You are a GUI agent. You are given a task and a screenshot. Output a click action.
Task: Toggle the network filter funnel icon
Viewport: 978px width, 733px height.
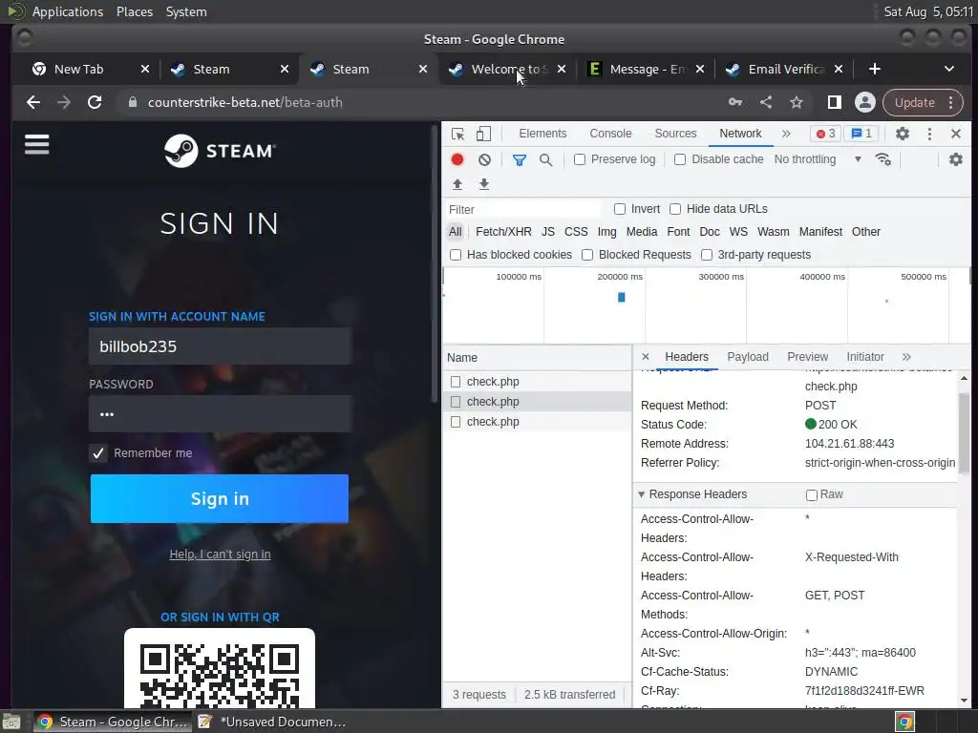point(519,159)
